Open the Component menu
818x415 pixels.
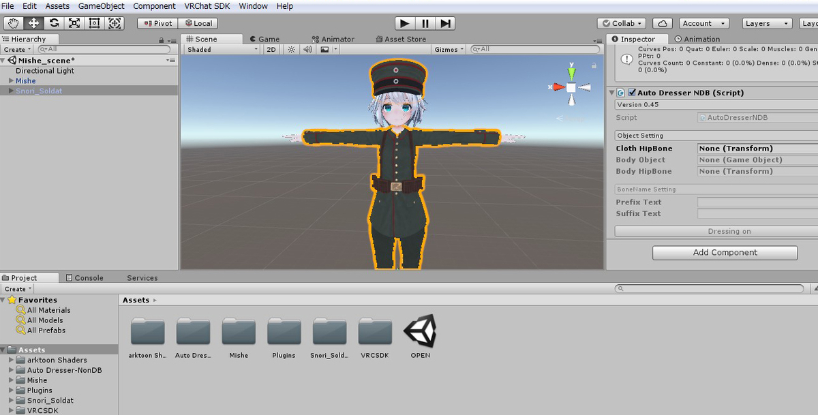pyautogui.click(x=154, y=6)
